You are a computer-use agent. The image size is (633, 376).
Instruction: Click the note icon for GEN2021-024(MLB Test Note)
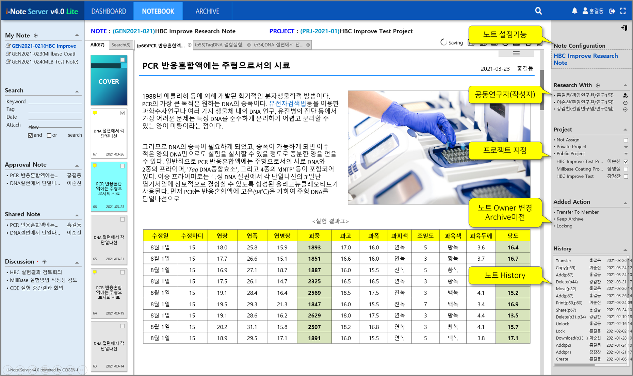pyautogui.click(x=8, y=62)
